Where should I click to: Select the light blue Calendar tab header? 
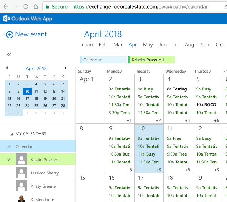click(x=103, y=60)
